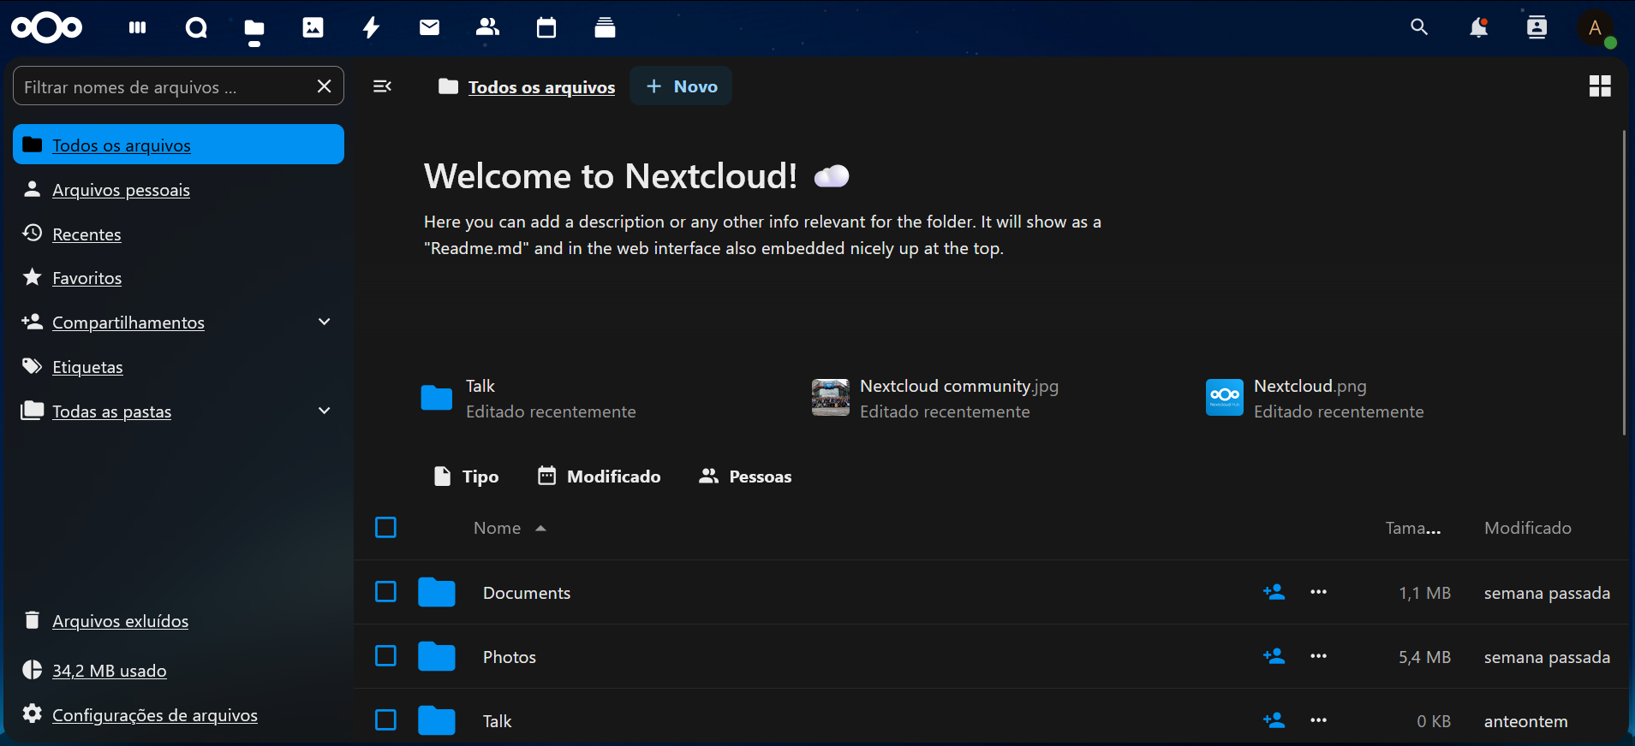Sort by Nome column
The height and width of the screenshot is (746, 1635).
[510, 528]
